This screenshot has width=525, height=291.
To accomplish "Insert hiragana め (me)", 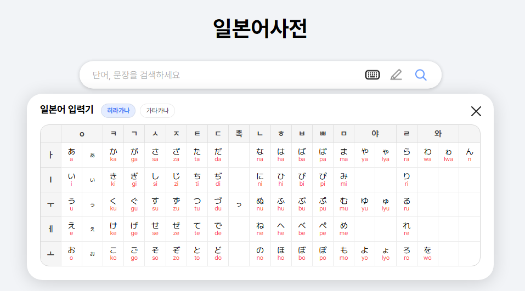I will pyautogui.click(x=343, y=229).
